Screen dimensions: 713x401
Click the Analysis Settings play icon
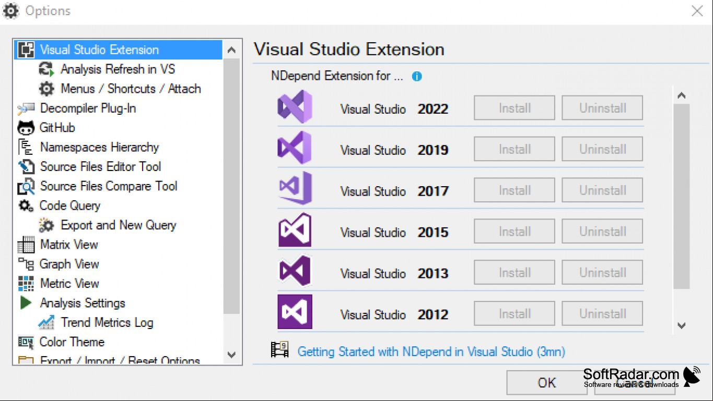coord(26,302)
